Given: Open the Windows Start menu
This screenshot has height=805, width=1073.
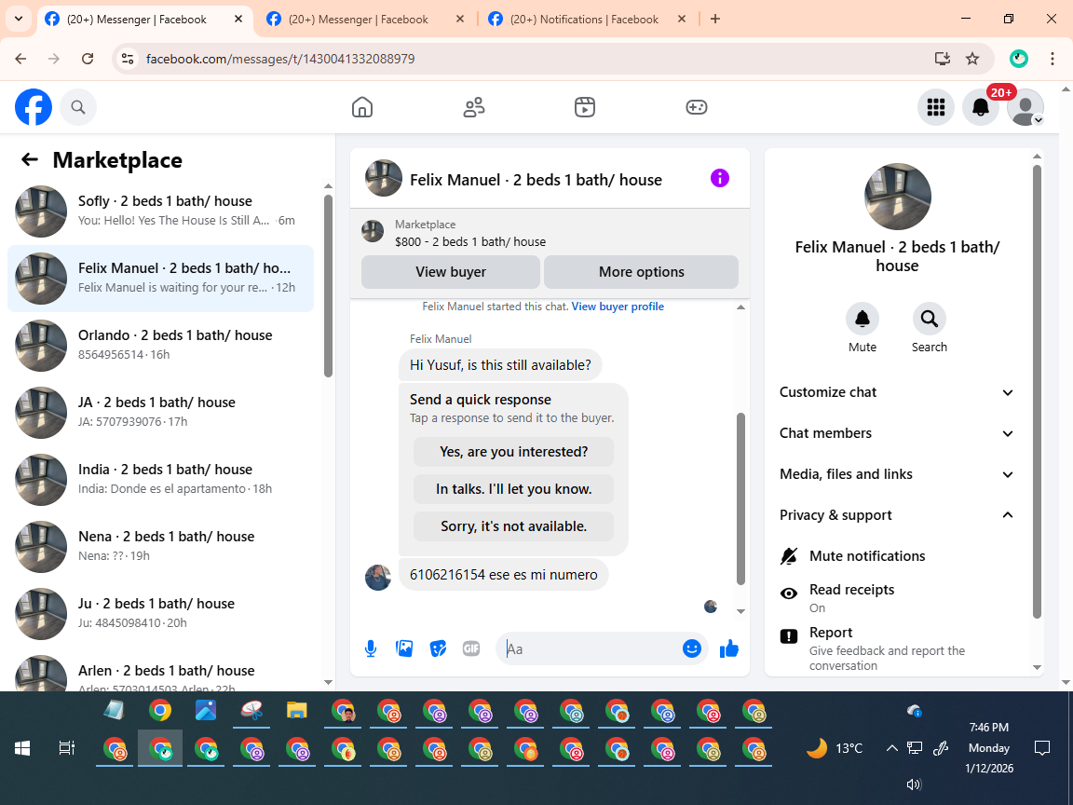Looking at the screenshot, I should pos(22,748).
